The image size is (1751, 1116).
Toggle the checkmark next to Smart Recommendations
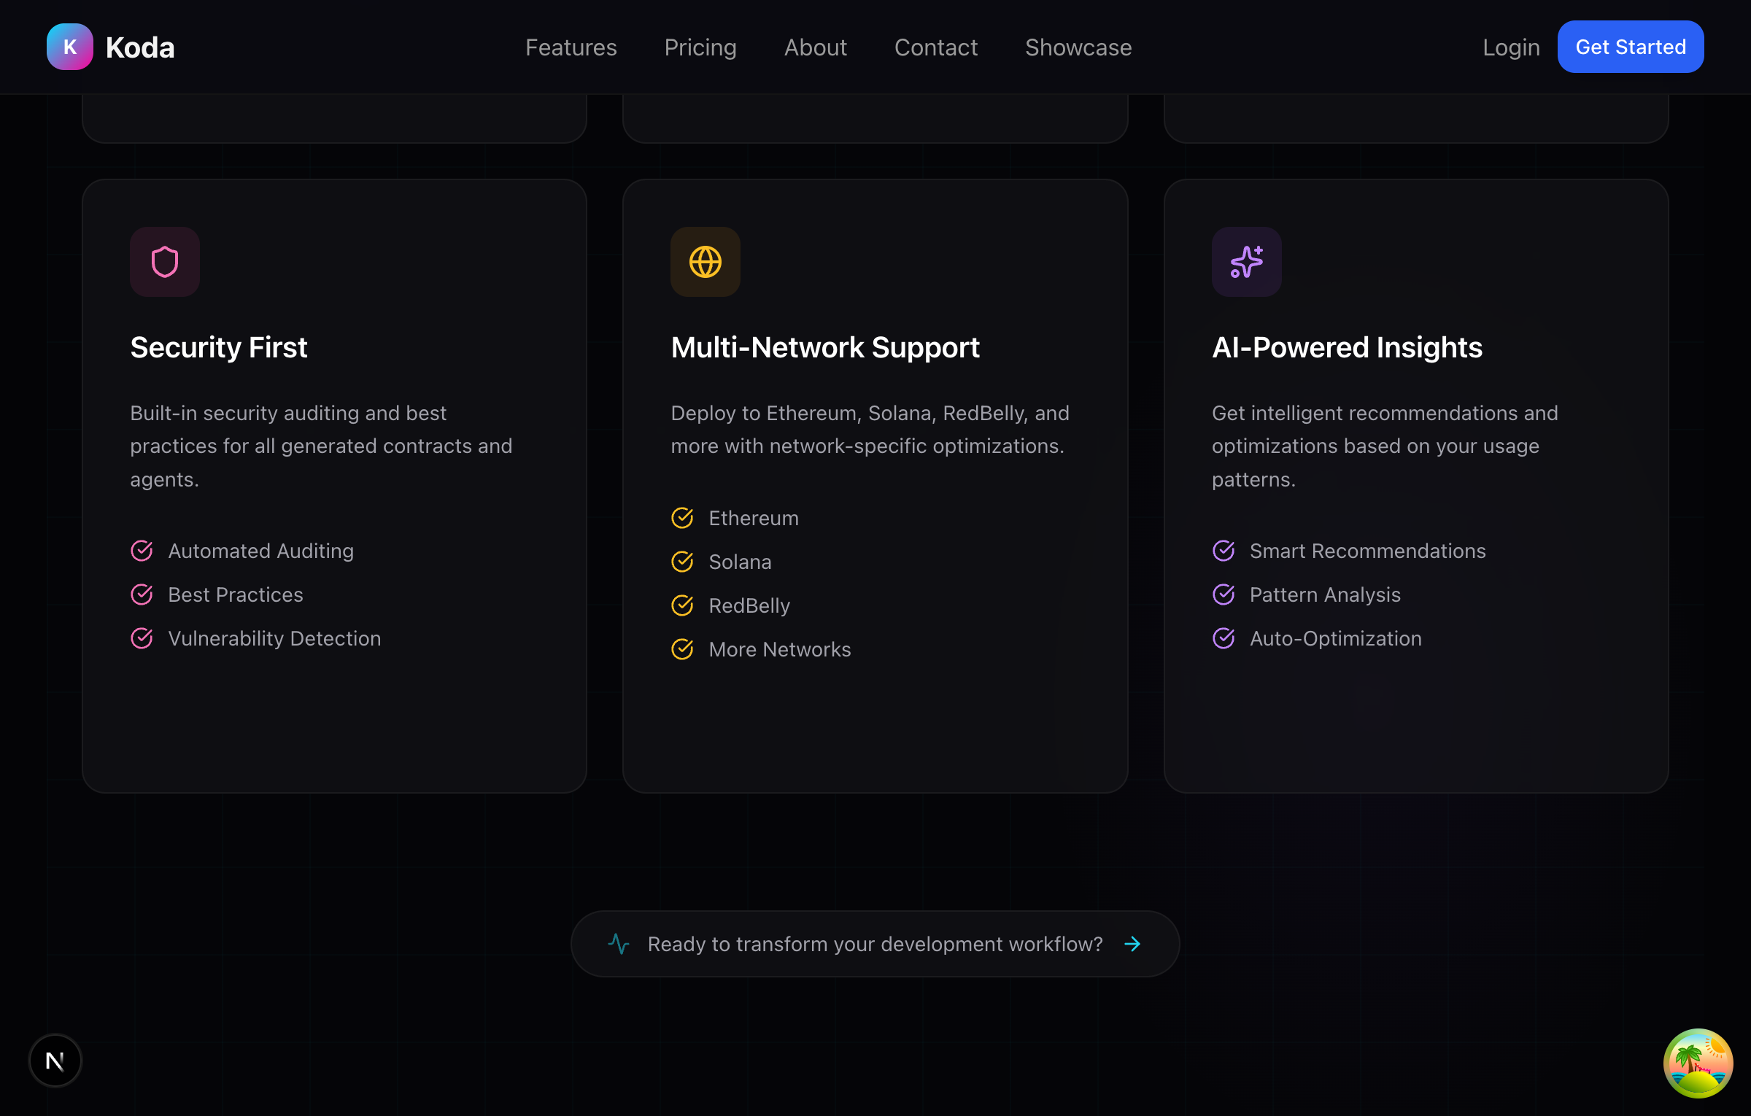pyautogui.click(x=1223, y=551)
